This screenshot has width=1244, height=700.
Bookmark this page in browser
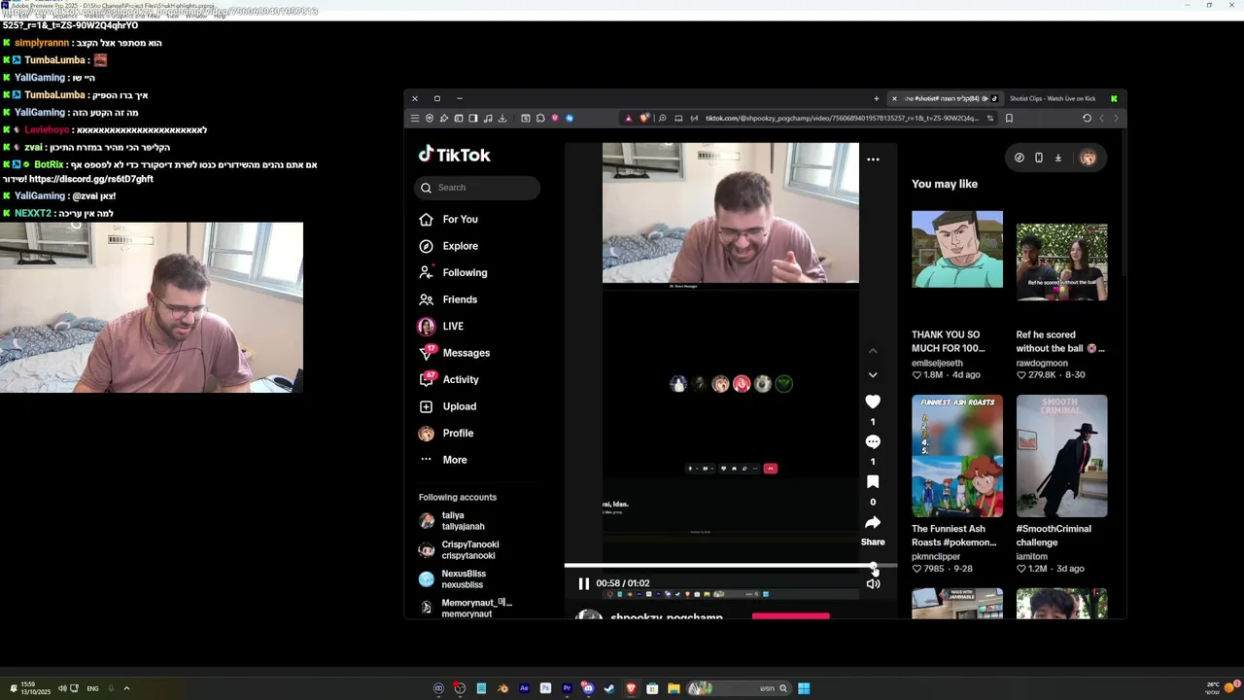[1009, 119]
